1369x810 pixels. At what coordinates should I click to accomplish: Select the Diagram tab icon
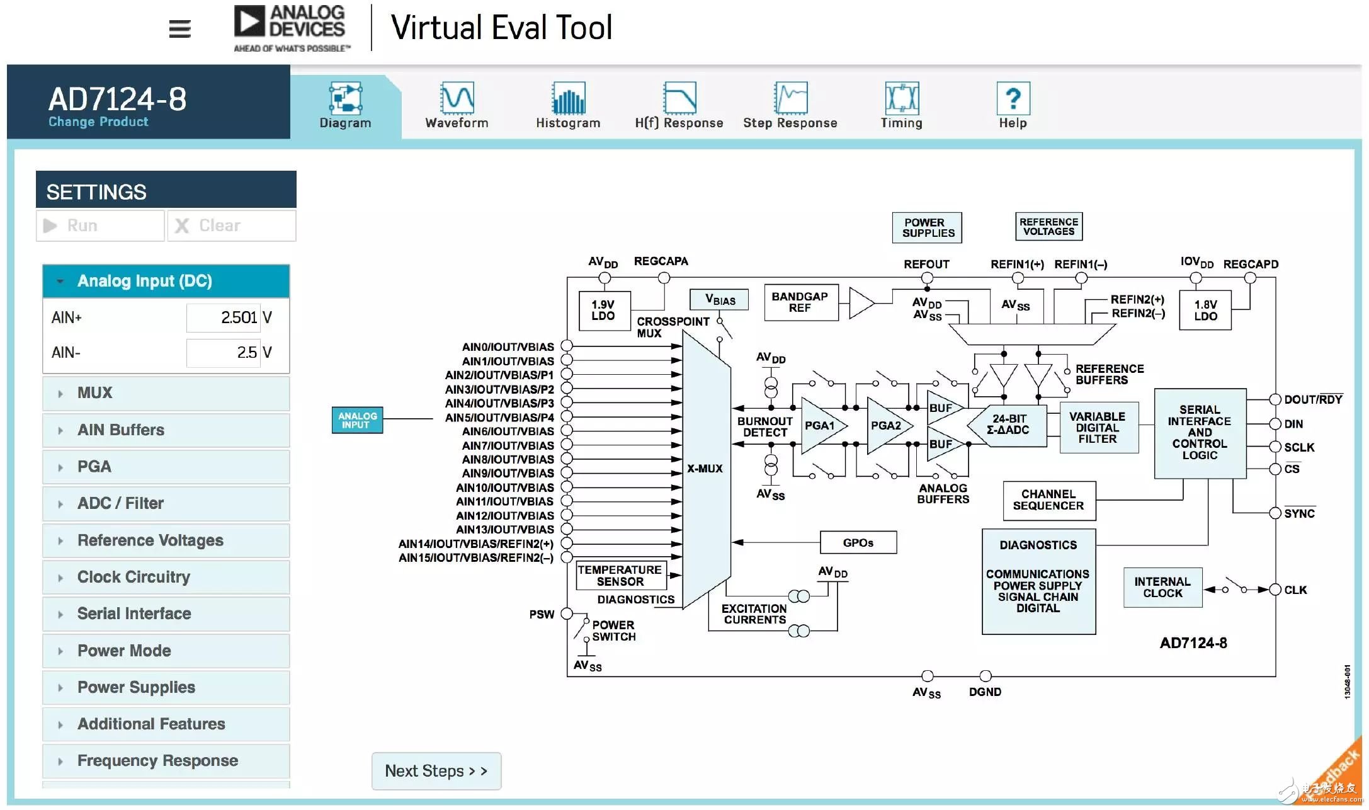point(345,99)
